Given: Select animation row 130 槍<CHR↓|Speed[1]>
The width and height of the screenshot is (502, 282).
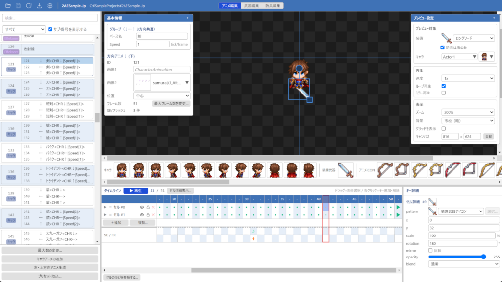Looking at the screenshot, I should click(57, 125).
